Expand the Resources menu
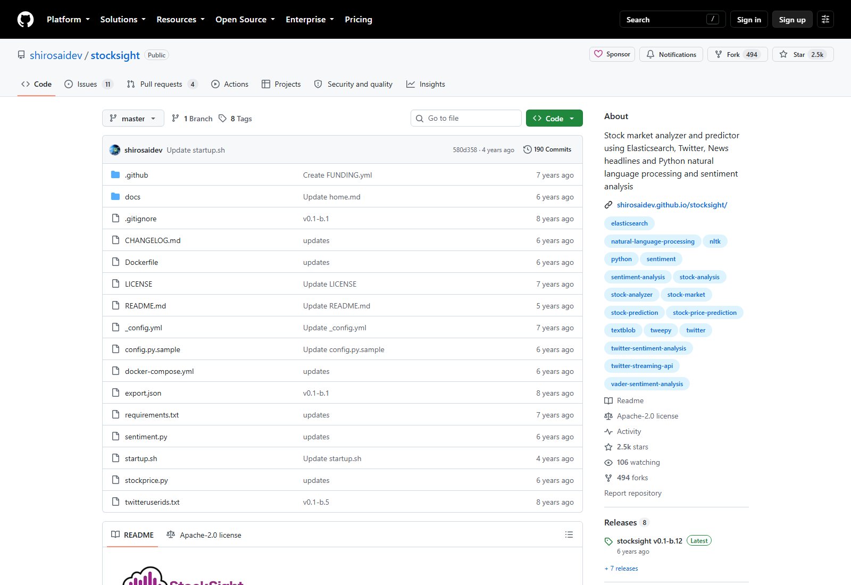Viewport: 851px width, 585px height. [x=180, y=20]
